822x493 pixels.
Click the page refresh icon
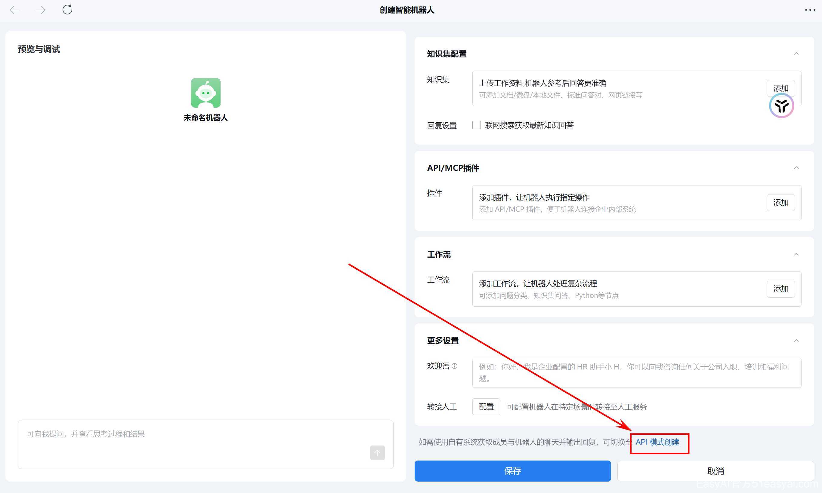point(67,10)
